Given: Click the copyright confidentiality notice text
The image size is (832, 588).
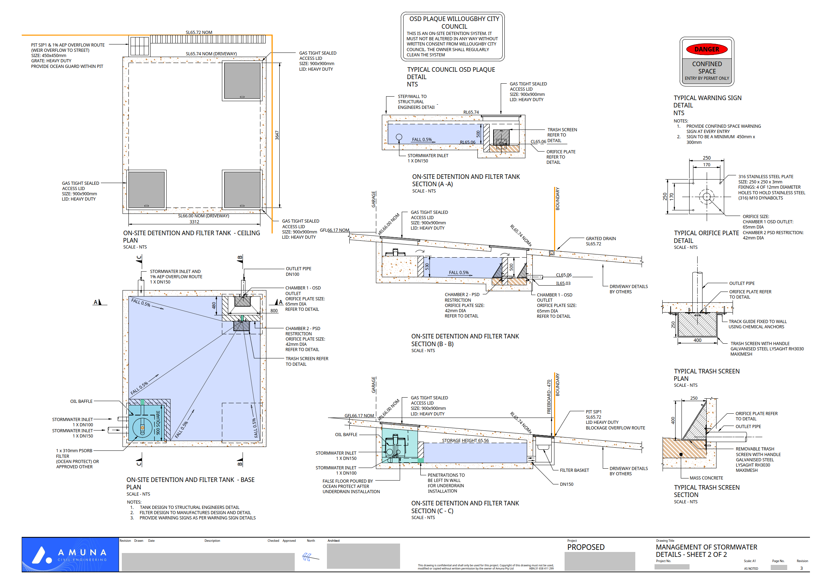Looking at the screenshot, I should click(x=485, y=567).
